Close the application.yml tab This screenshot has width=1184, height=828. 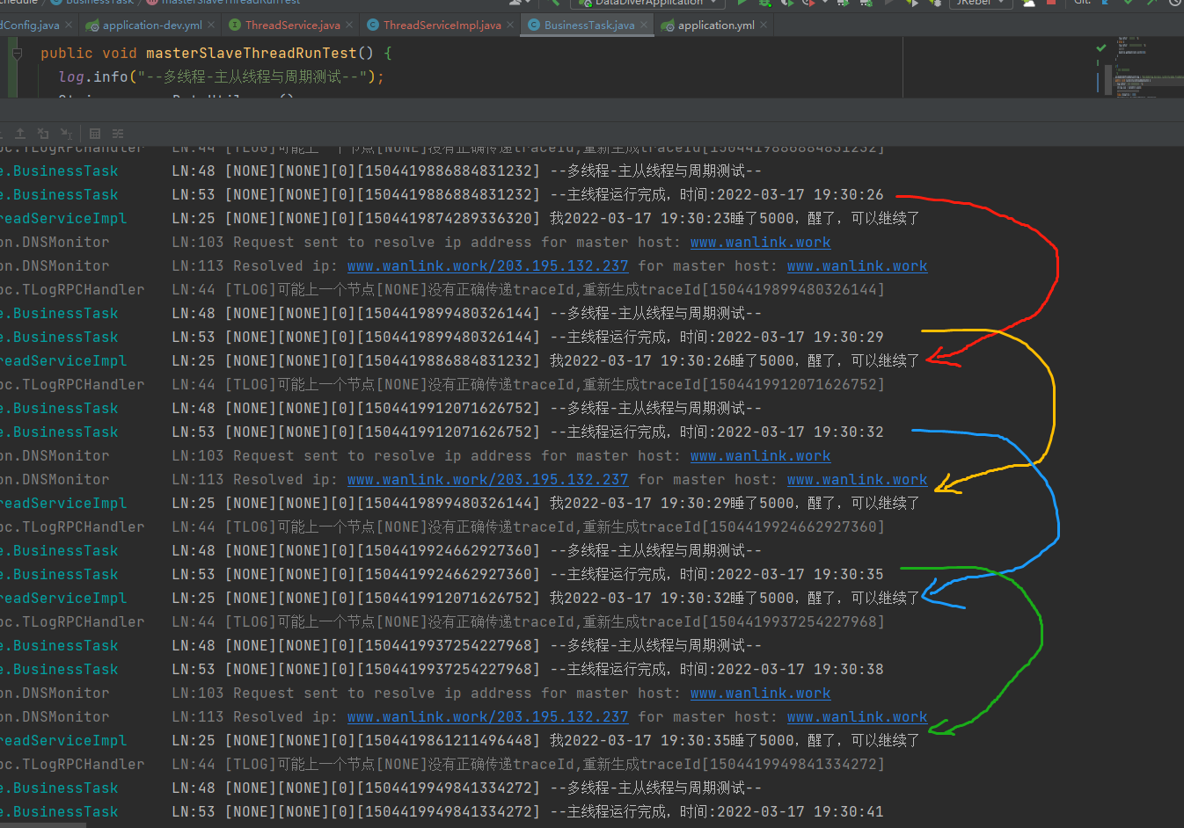764,25
